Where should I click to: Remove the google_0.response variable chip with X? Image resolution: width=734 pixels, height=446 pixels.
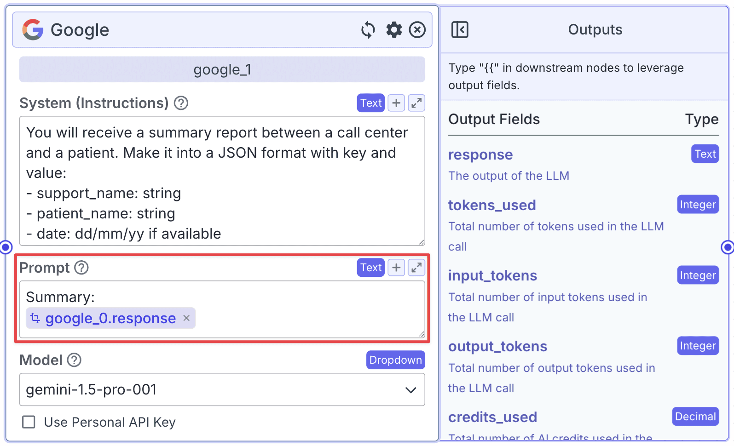[186, 318]
